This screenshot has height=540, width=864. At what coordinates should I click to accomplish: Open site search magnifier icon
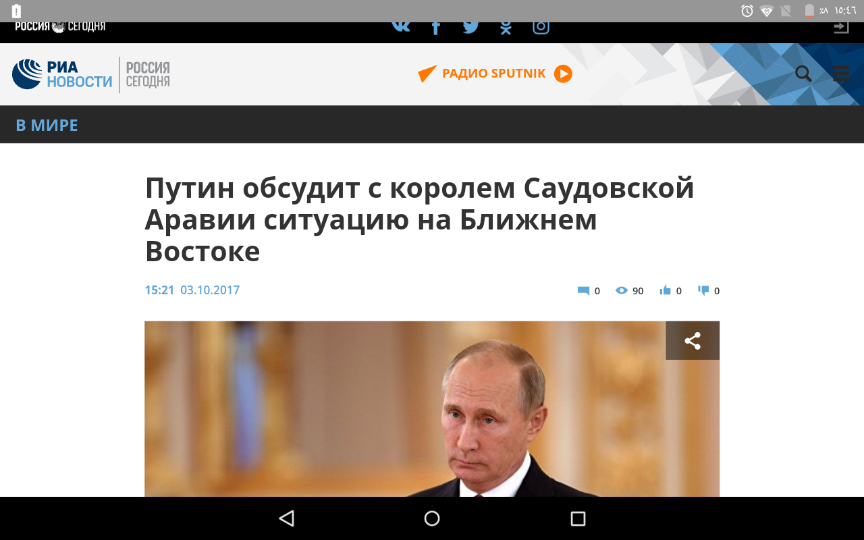tap(803, 74)
